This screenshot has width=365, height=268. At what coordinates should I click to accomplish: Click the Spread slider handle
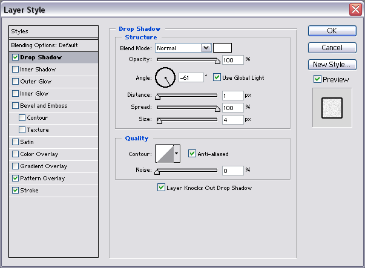[x=217, y=109]
